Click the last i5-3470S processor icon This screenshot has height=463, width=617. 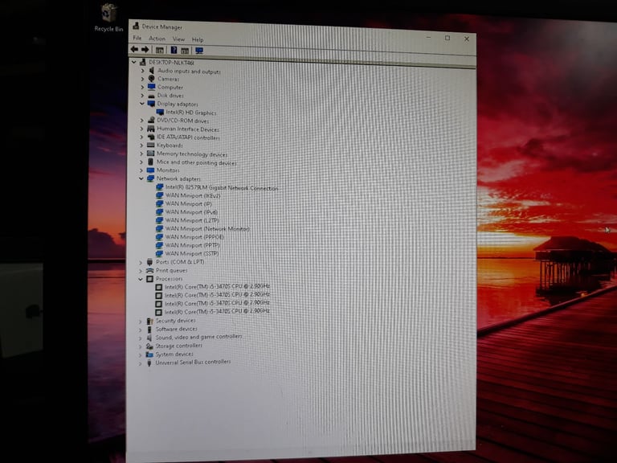coord(158,312)
